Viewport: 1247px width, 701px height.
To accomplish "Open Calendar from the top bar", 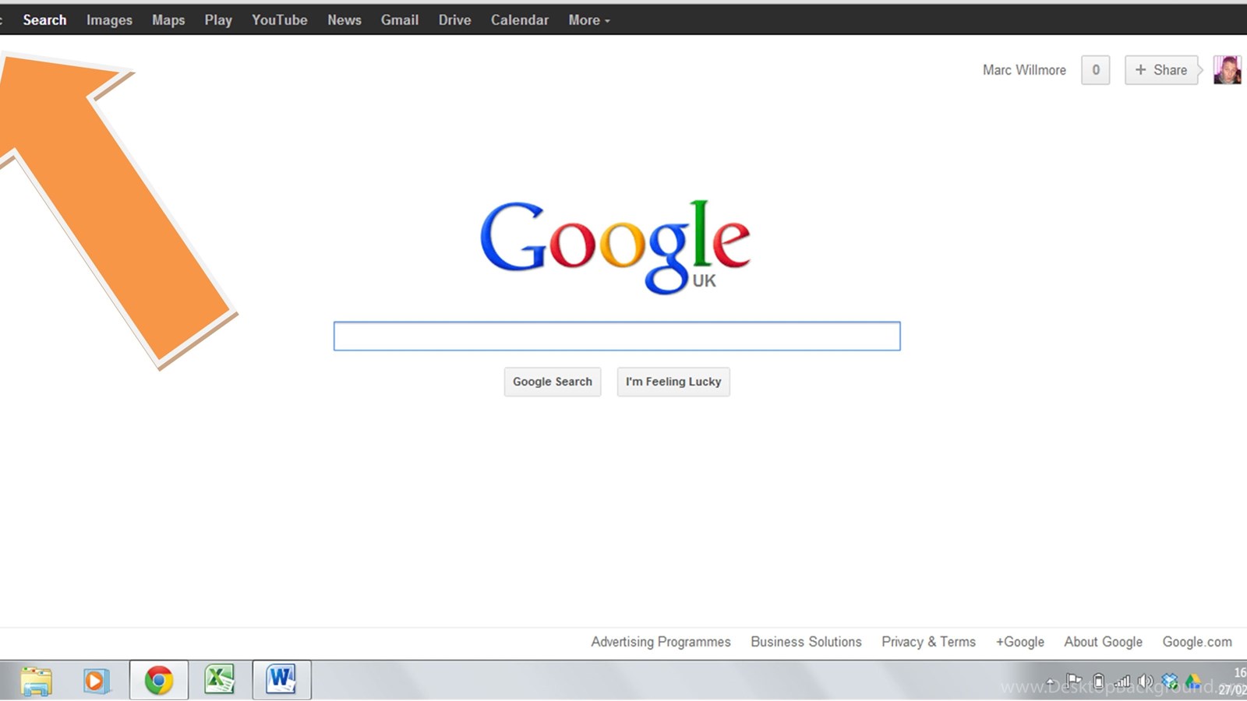I will pyautogui.click(x=519, y=20).
